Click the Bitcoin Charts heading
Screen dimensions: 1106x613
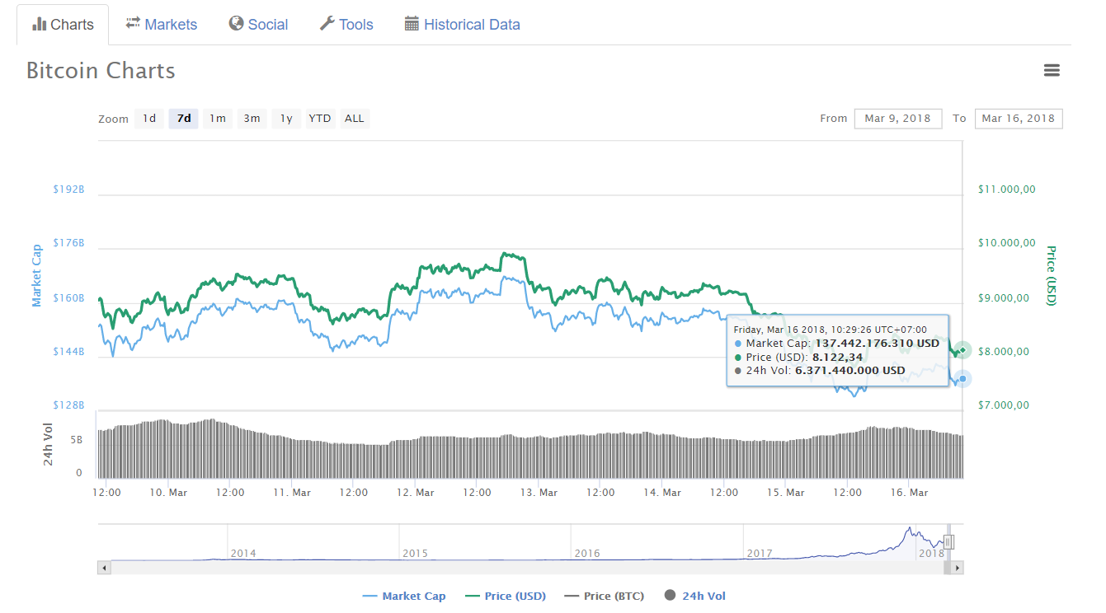[x=101, y=71]
